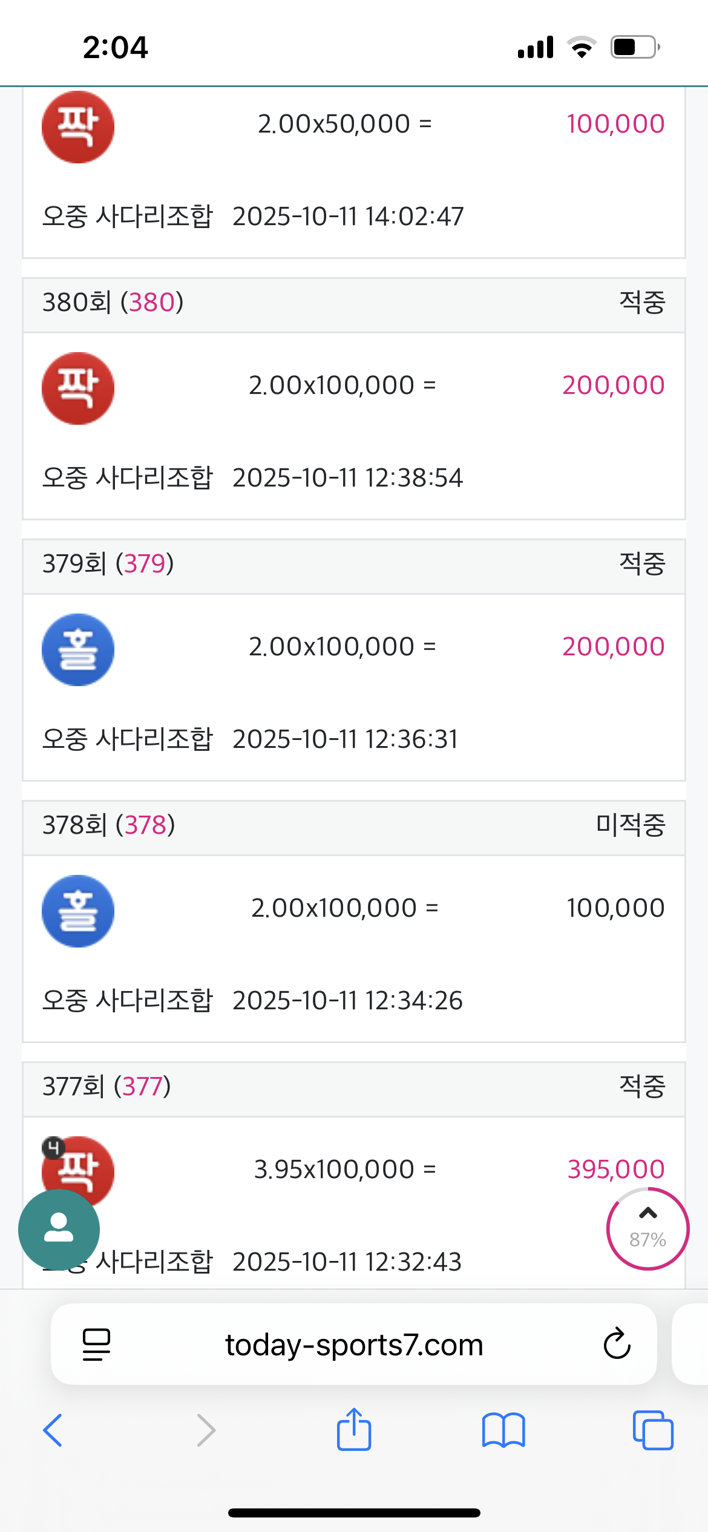
Task: Select the 380회 round header
Action: click(x=353, y=303)
